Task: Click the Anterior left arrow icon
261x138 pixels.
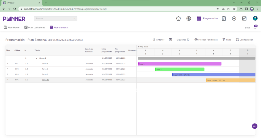Action: (x=154, y=40)
